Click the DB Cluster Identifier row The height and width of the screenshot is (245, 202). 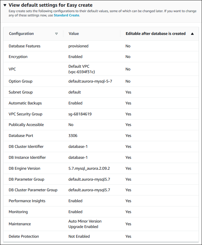pyautogui.click(x=26, y=147)
